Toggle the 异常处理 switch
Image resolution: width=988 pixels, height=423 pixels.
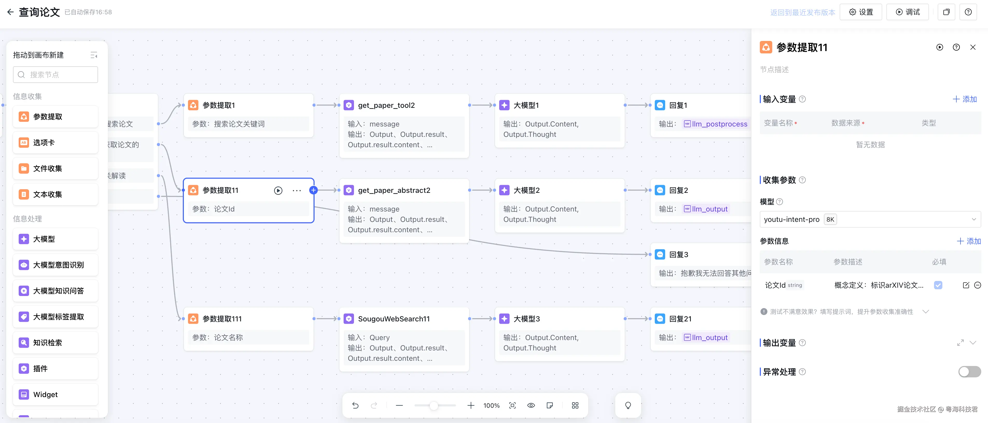[x=969, y=372]
